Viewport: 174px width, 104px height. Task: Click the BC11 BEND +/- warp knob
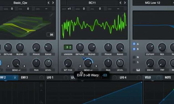coord(88,63)
